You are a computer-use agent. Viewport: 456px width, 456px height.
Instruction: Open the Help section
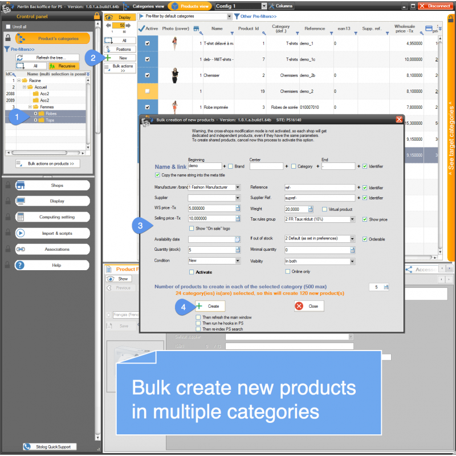point(52,265)
